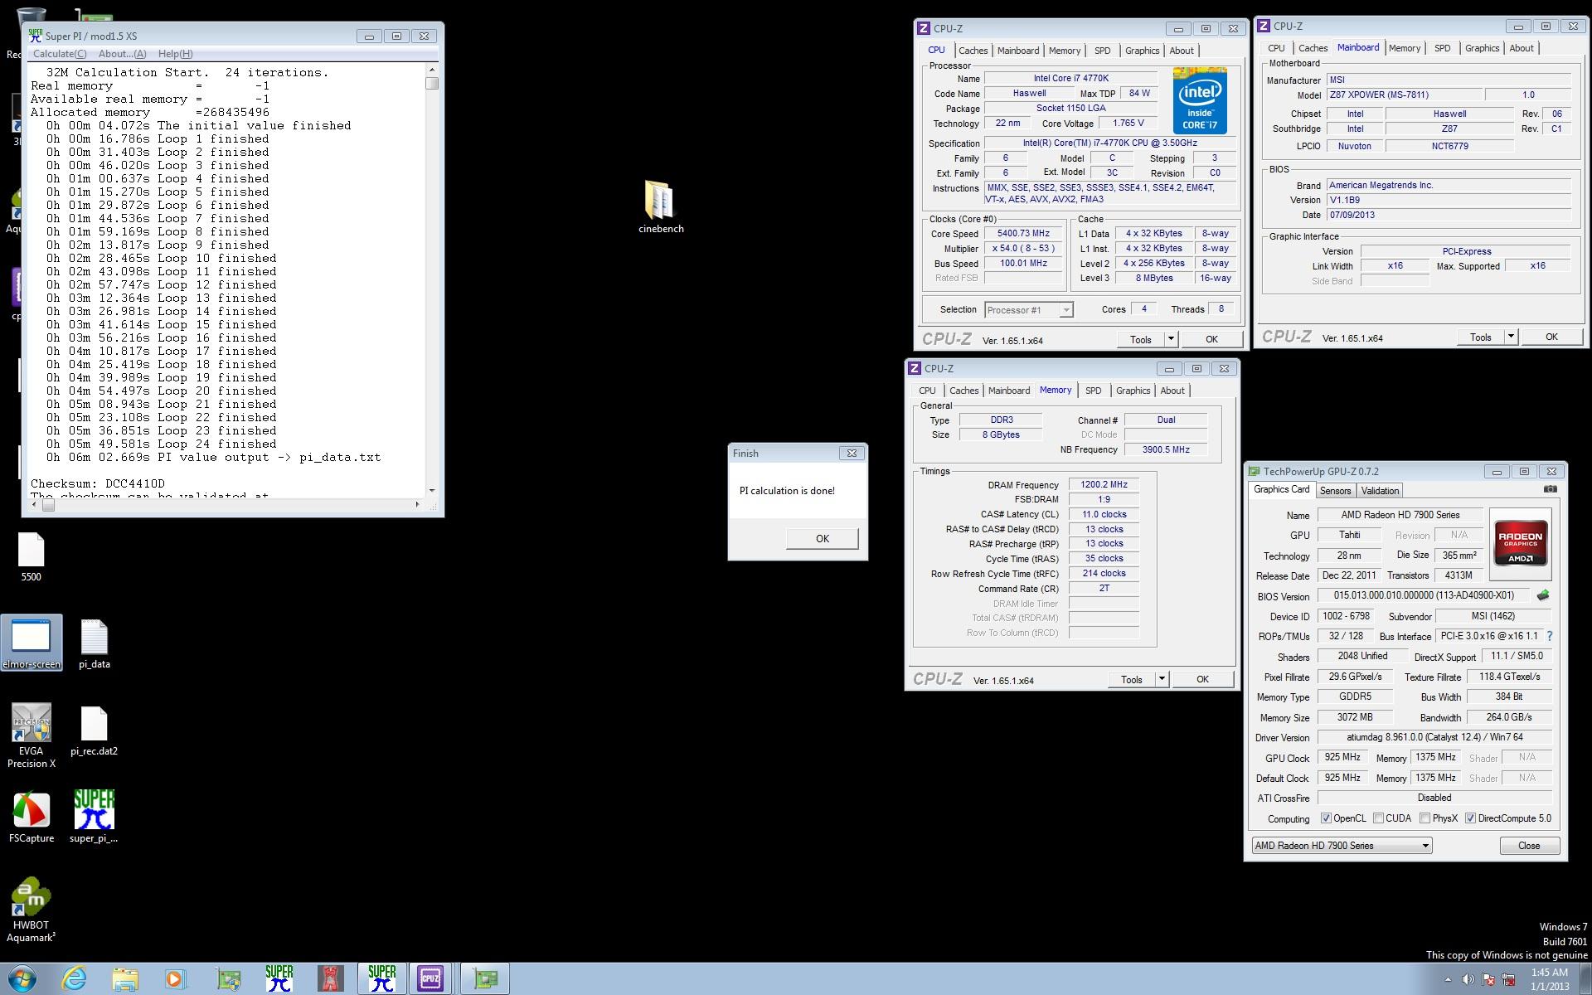Open Windows Media Player from the taskbar

175,979
